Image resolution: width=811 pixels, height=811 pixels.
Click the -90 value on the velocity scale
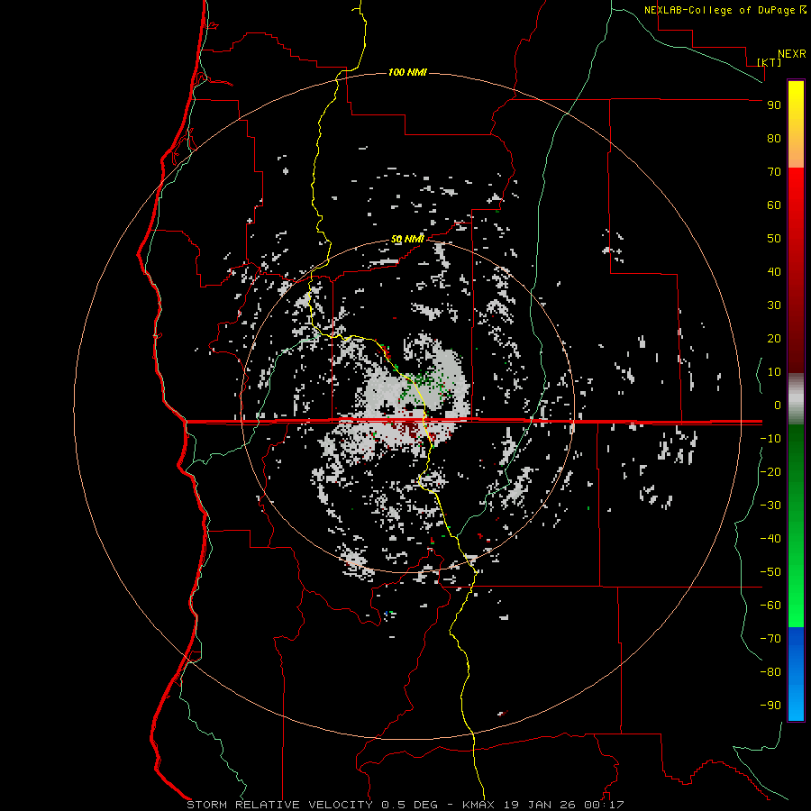coord(770,706)
